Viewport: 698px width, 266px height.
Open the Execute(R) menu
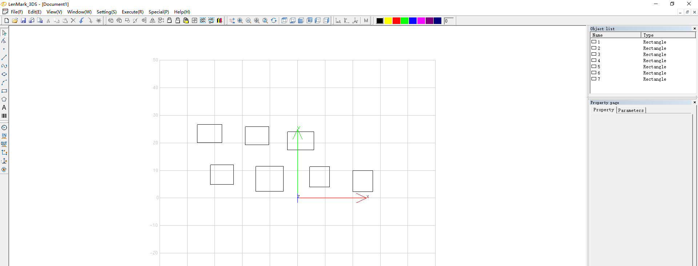(132, 12)
